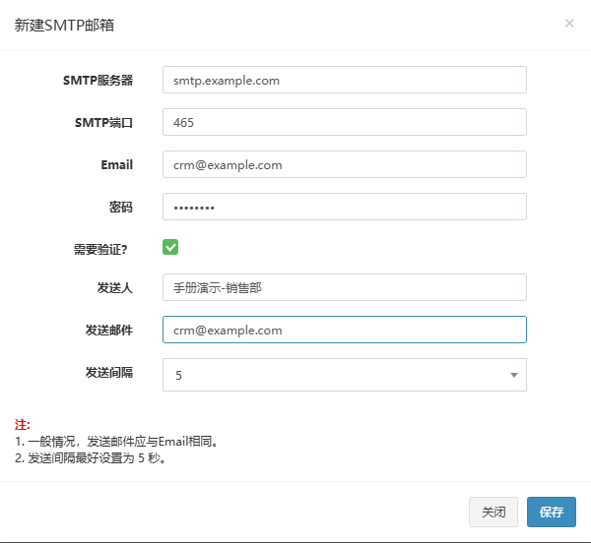
Task: Click the Email label text
Action: coord(117,165)
